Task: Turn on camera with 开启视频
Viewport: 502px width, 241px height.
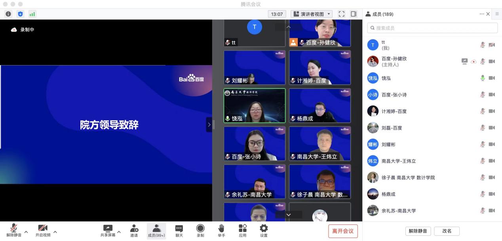Action: point(43,231)
